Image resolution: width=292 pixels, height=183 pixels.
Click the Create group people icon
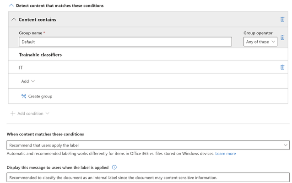tap(24, 96)
